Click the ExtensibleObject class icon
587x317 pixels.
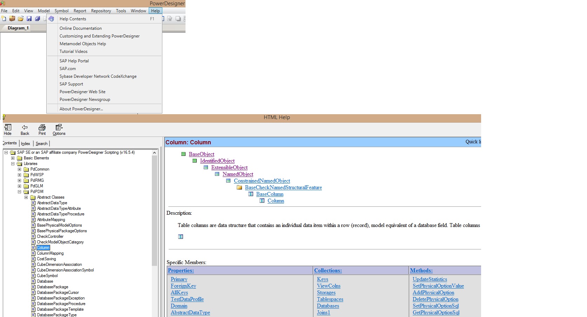(x=206, y=167)
